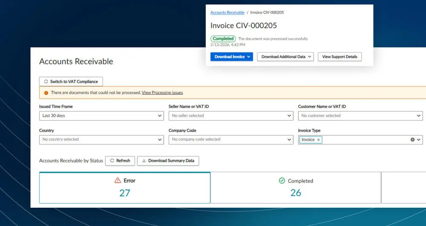The height and width of the screenshot is (226, 426).
Task: Click the orange warning icon in banner
Action: (46, 93)
